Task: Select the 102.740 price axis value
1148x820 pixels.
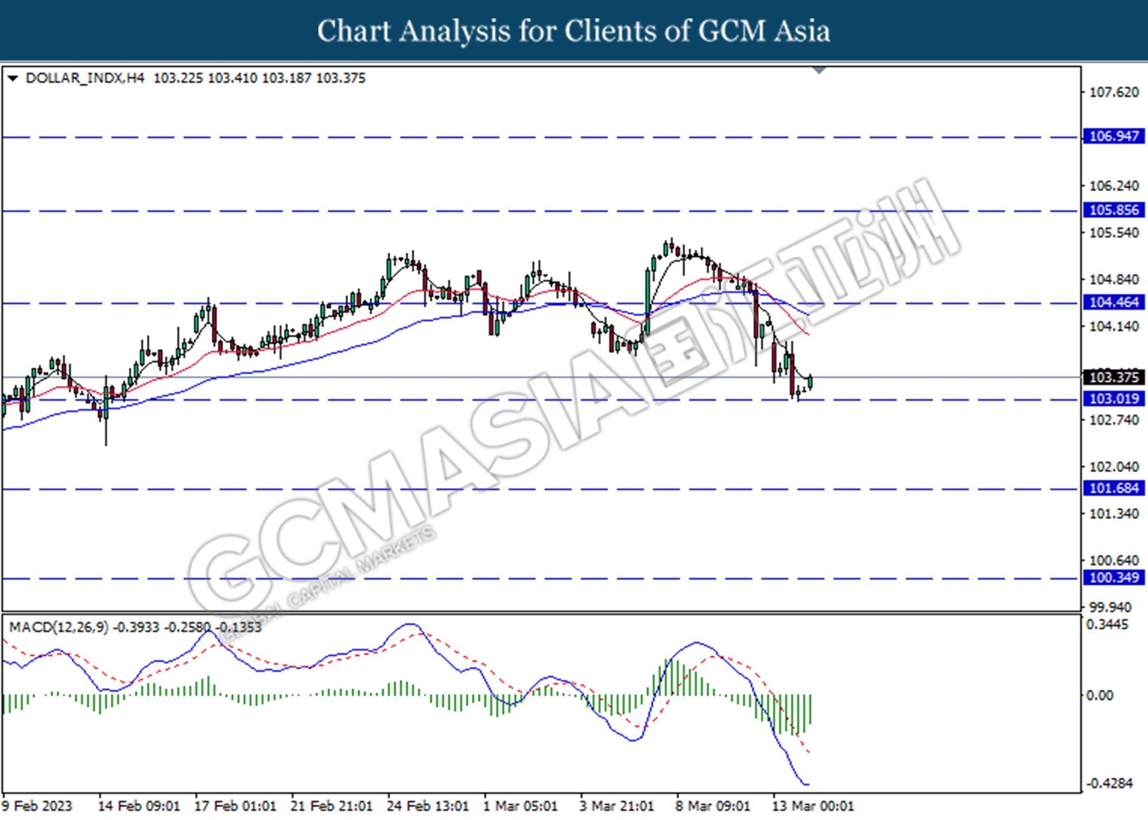Action: click(1114, 420)
